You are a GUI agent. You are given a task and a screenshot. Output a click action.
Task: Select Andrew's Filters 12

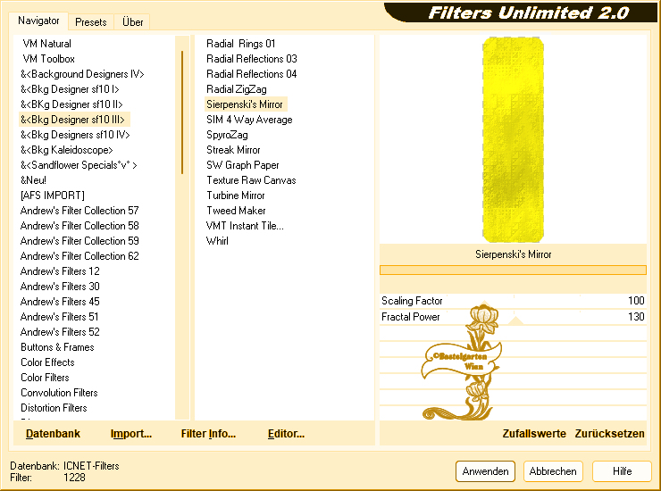tap(60, 271)
